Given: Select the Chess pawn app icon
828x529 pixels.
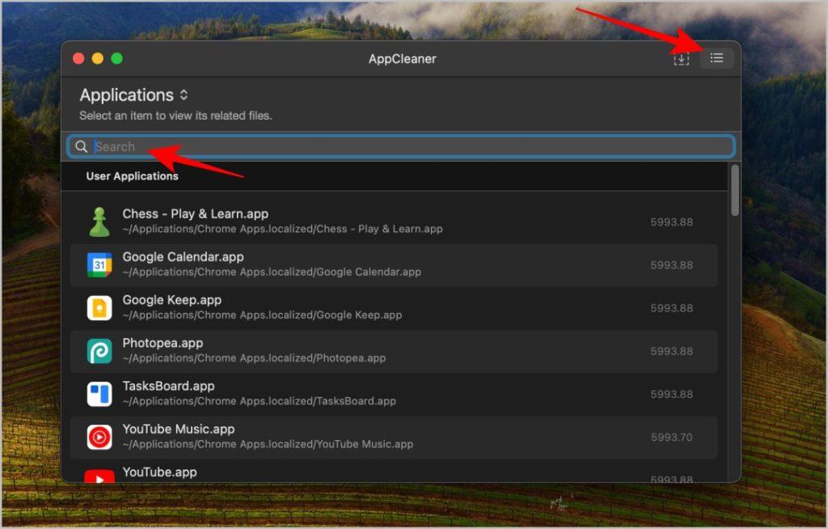Looking at the screenshot, I should pyautogui.click(x=99, y=222).
